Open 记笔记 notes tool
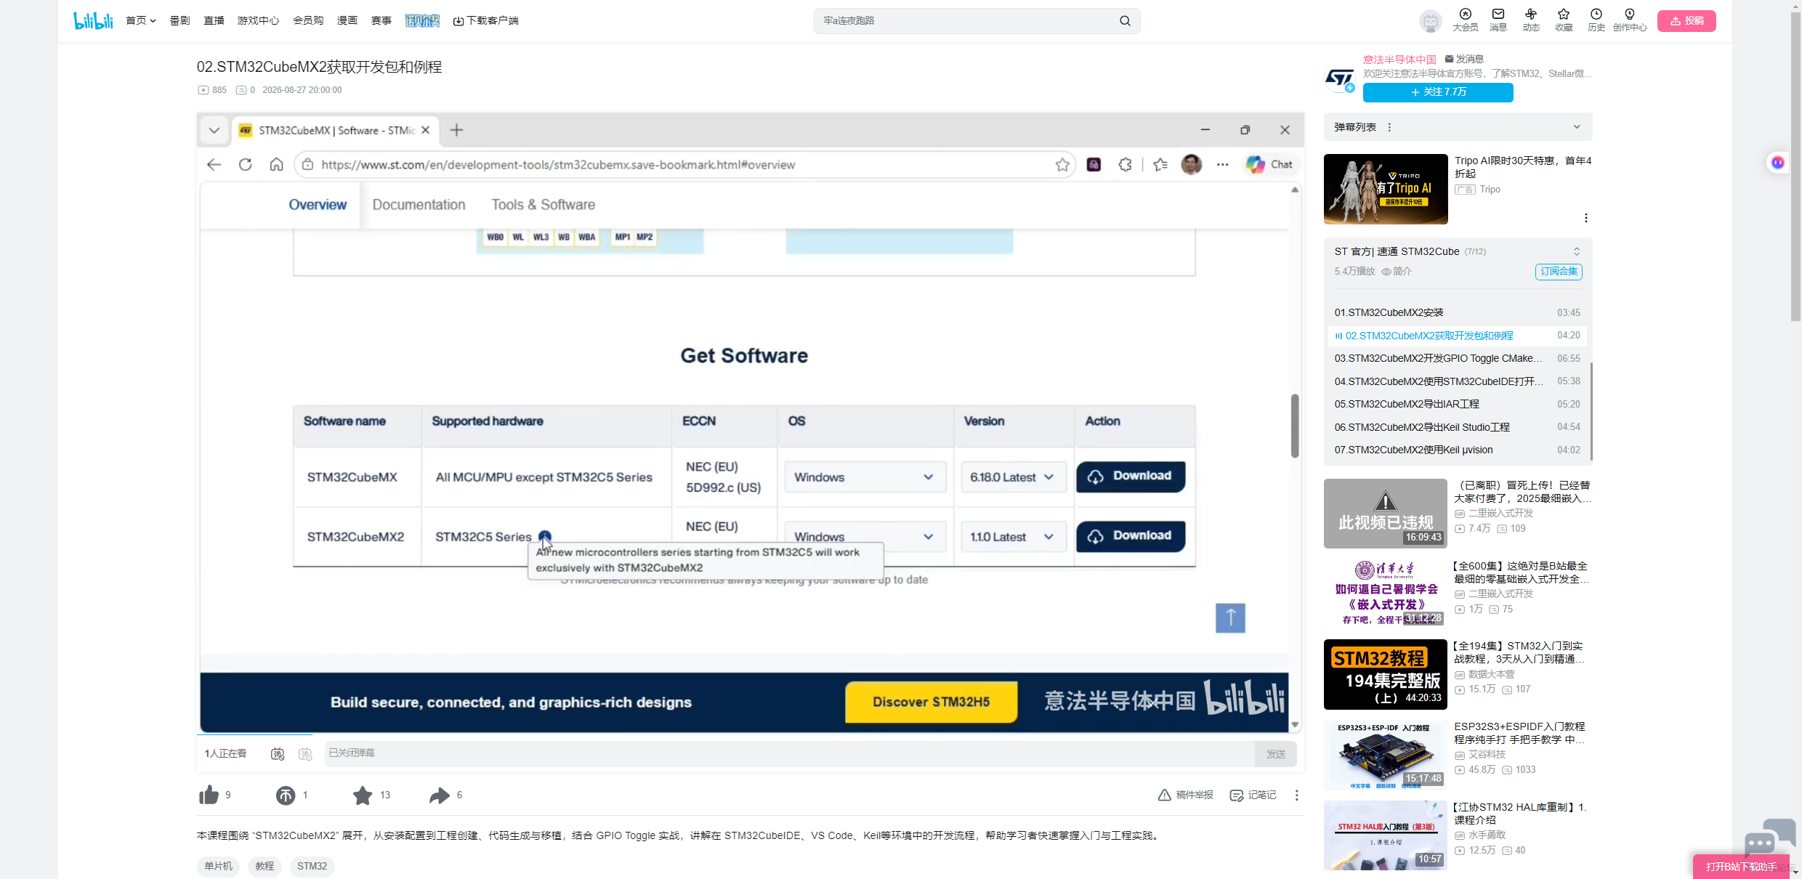The width and height of the screenshot is (1802, 879). pos(1253,795)
